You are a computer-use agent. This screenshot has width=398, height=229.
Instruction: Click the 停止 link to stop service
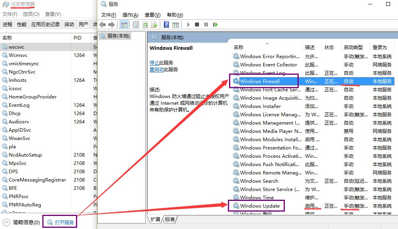point(154,62)
